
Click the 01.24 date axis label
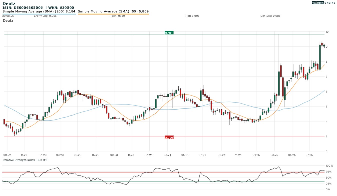[x=149, y=155]
